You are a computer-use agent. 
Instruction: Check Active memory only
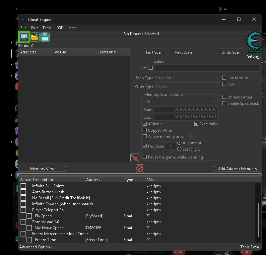tap(145, 136)
